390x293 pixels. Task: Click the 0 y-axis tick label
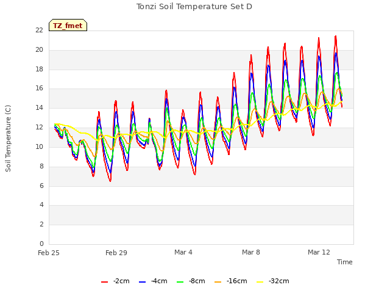(41, 244)
